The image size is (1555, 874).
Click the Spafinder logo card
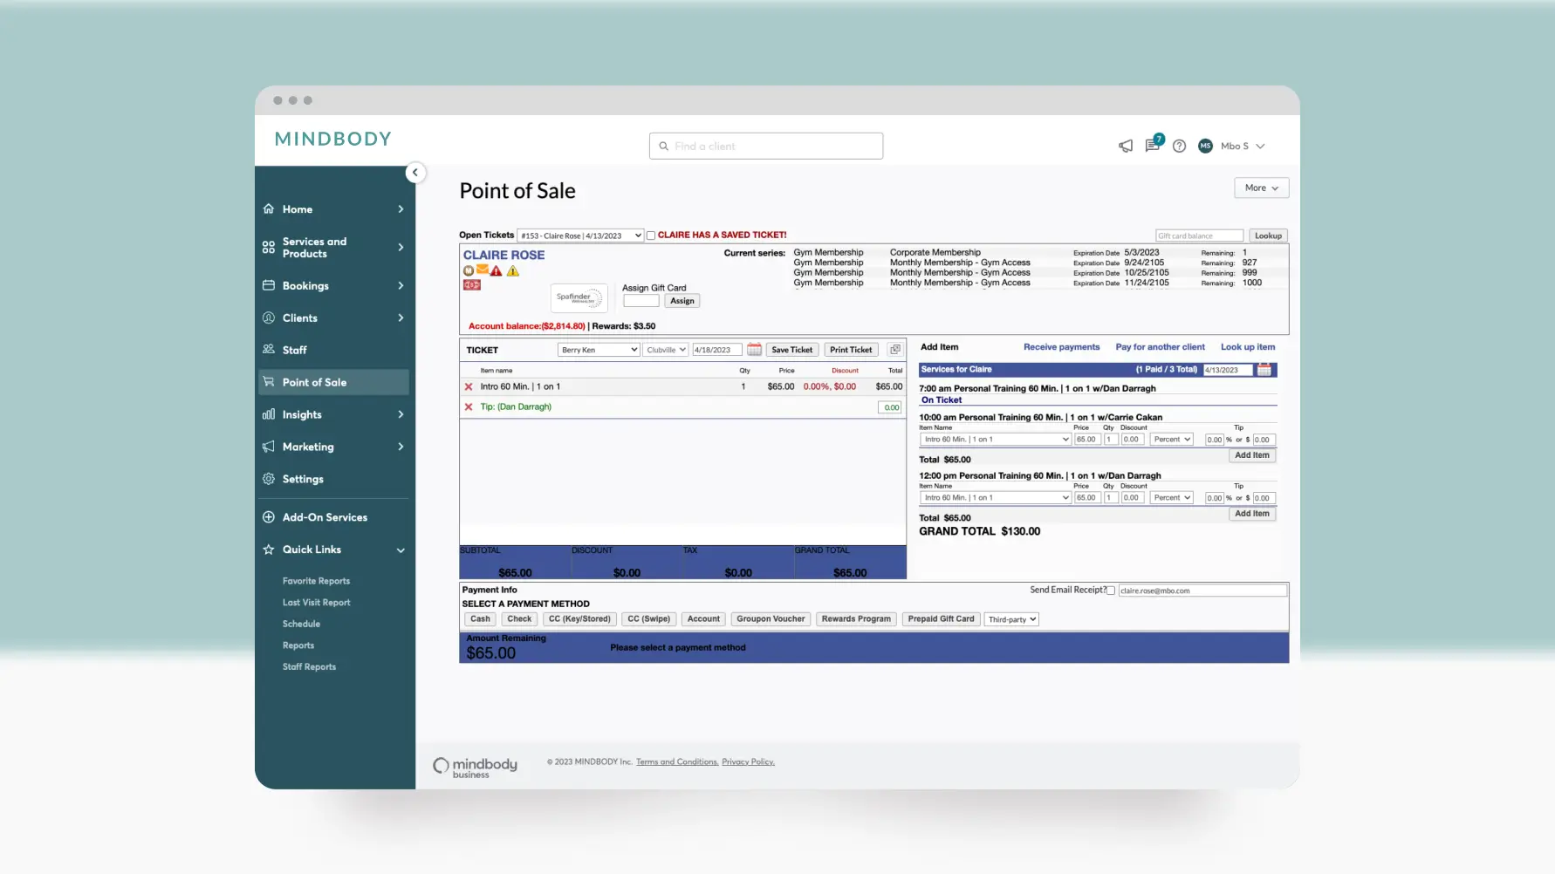coord(579,297)
